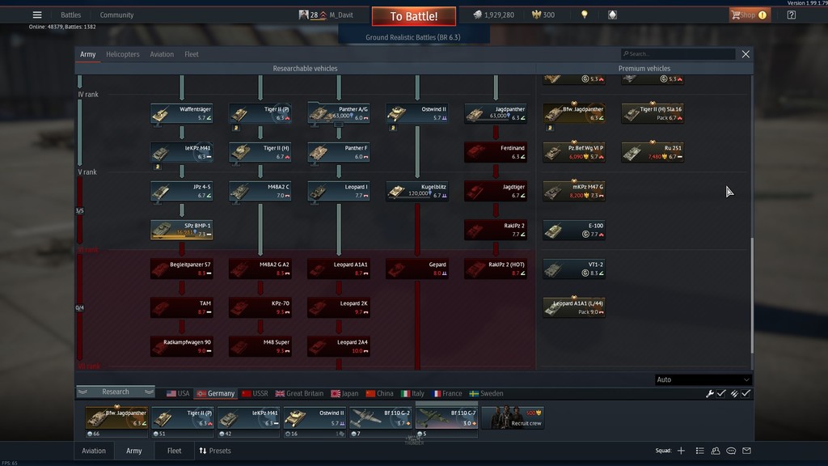828x466 pixels.
Task: Open the Battles menu
Action: (x=71, y=15)
